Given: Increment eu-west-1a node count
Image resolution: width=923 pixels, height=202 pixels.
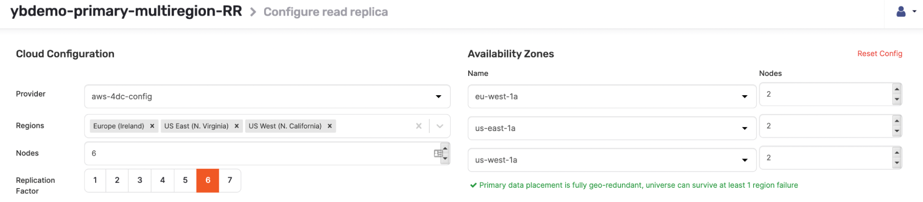Looking at the screenshot, I should pyautogui.click(x=896, y=89).
